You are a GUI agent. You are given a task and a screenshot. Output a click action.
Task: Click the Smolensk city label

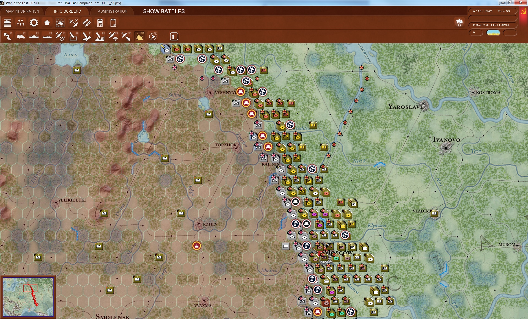[x=112, y=316]
